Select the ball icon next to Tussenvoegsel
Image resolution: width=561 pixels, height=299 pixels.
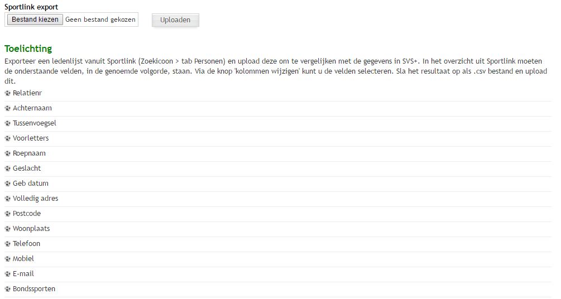coord(8,123)
